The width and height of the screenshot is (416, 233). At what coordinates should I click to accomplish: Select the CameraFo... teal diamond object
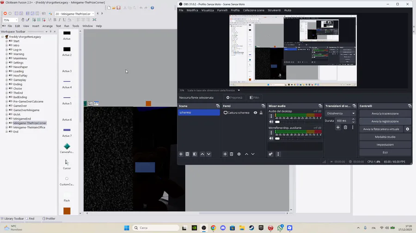click(67, 146)
